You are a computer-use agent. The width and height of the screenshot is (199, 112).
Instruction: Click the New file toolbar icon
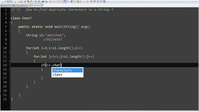(2, 2)
